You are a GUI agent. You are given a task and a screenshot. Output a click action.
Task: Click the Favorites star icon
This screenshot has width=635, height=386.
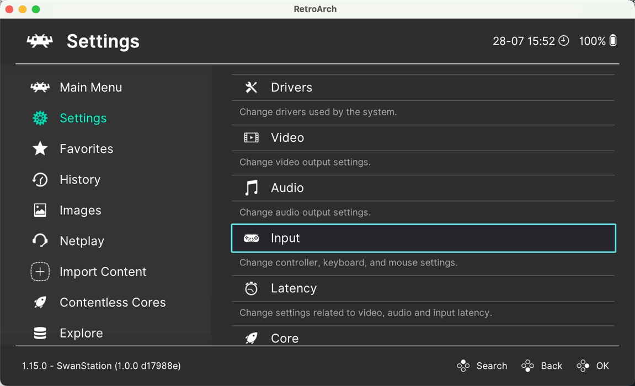click(x=40, y=148)
